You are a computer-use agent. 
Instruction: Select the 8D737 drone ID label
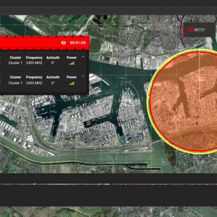pyautogui.click(x=199, y=30)
